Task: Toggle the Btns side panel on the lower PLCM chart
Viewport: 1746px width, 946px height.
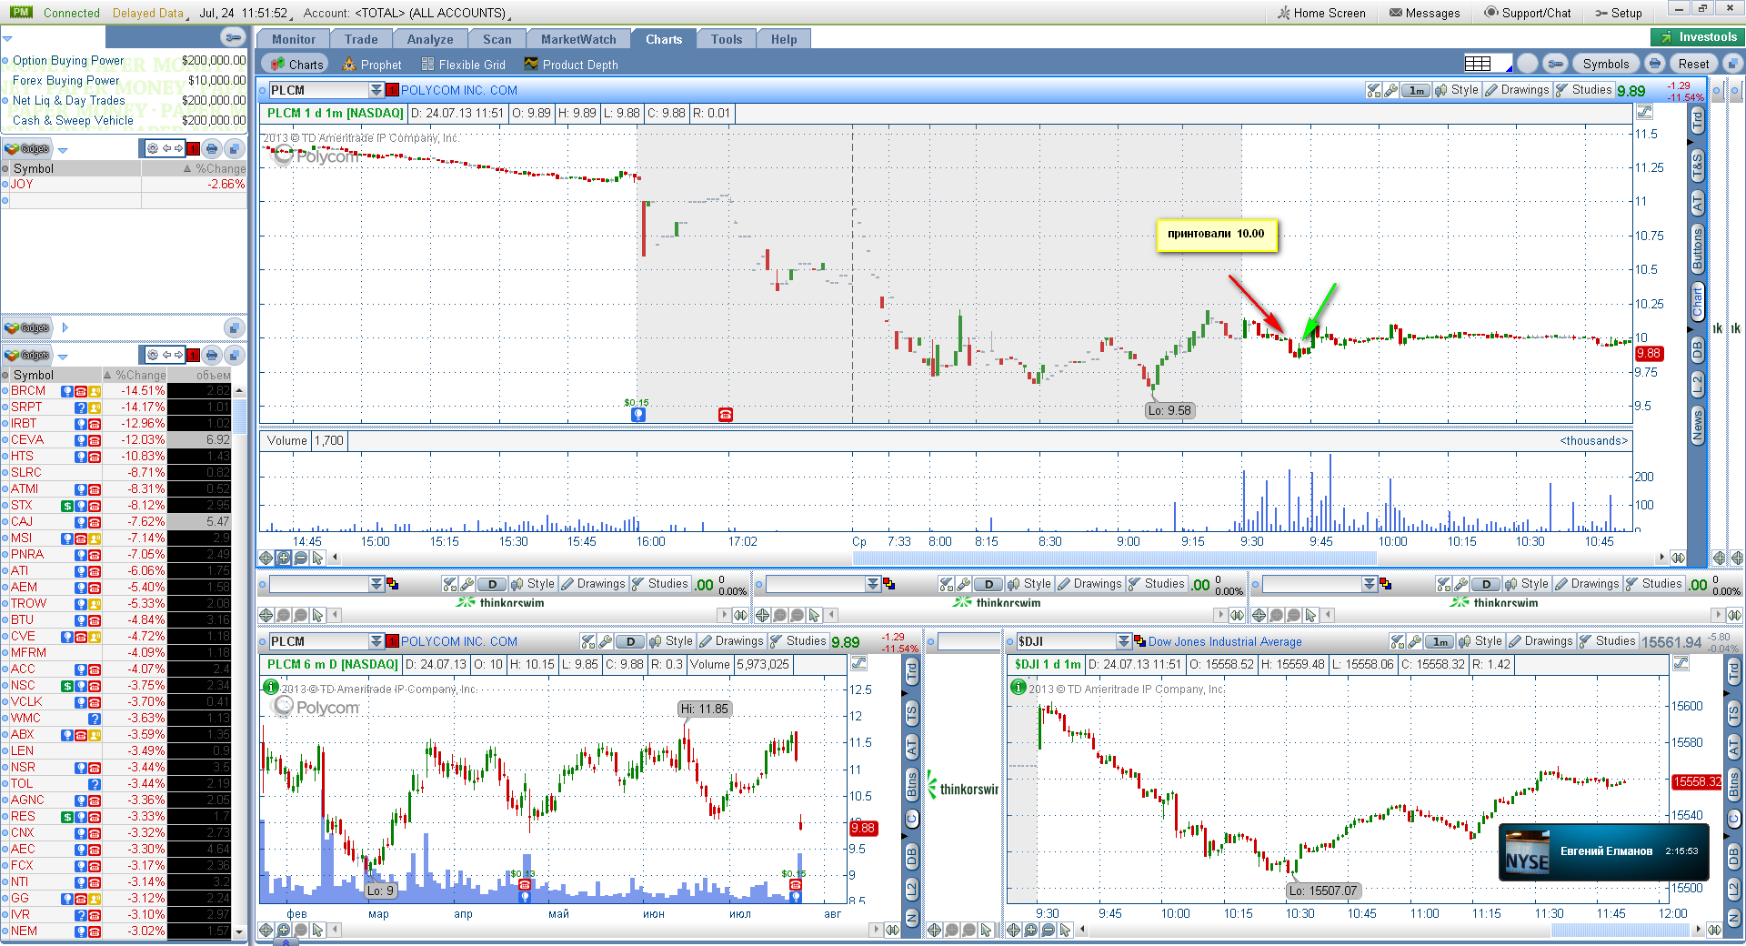Action: click(x=912, y=784)
